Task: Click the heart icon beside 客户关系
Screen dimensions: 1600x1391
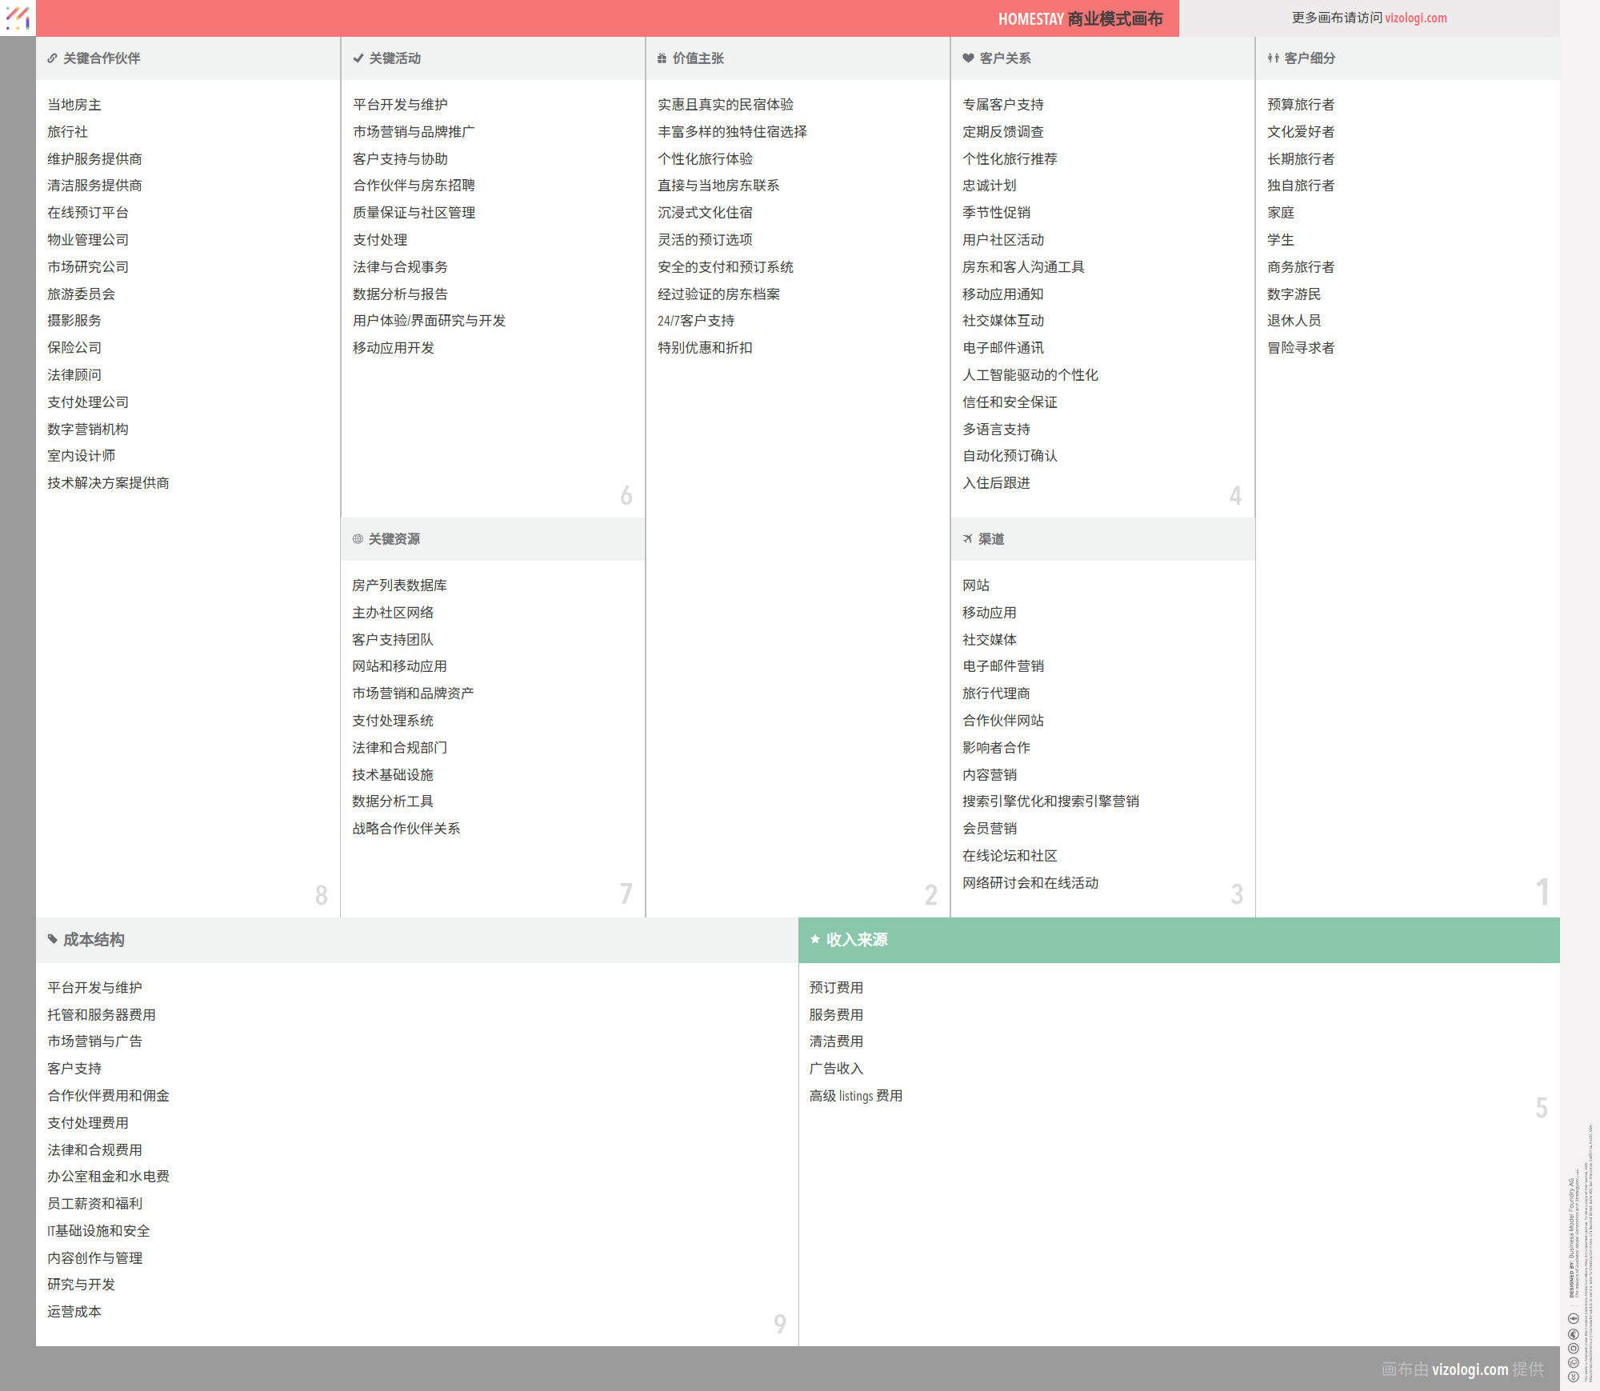Action: coord(968,58)
